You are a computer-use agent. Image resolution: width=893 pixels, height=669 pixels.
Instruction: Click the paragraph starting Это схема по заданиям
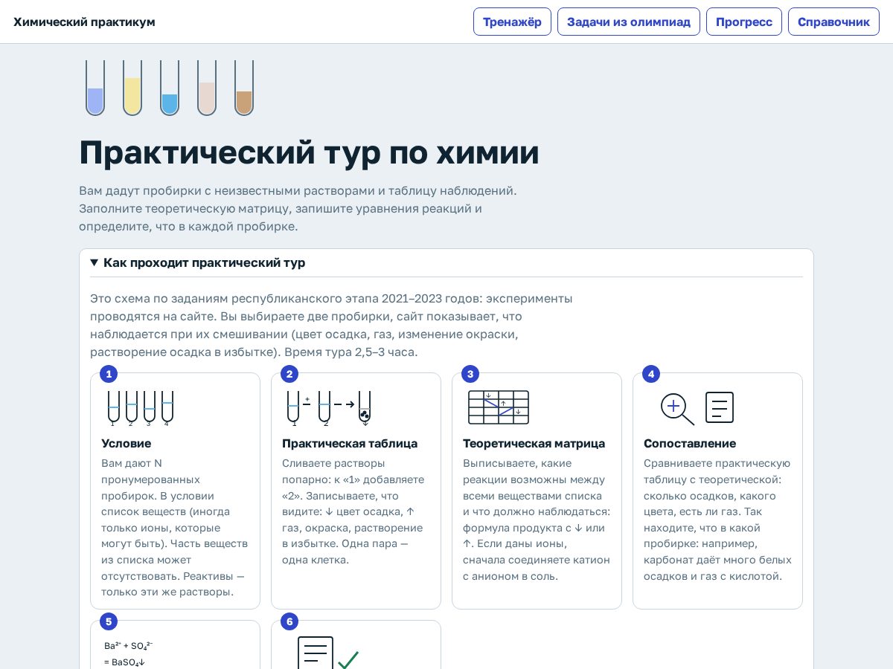pos(331,326)
